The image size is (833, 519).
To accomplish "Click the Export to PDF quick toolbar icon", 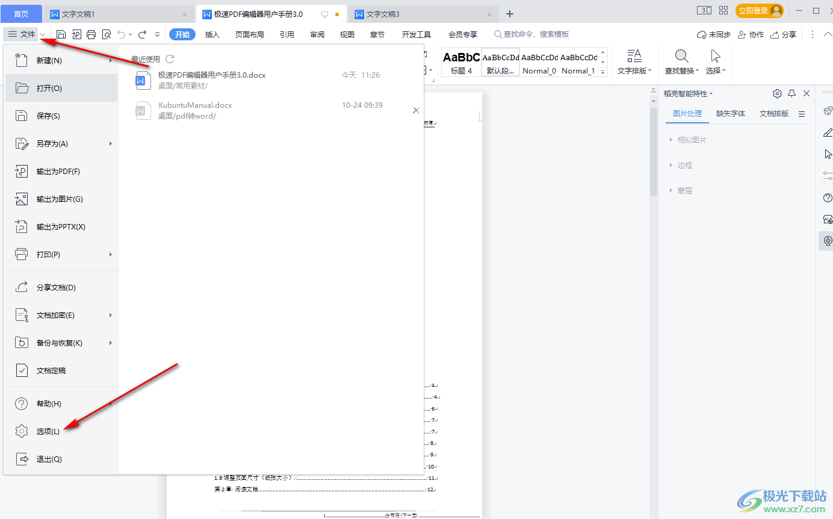I will tap(76, 34).
